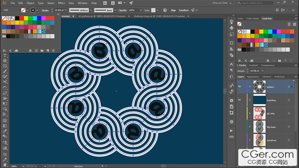299x168 pixels.
Task: Target the 60.74% layer circle
Action: 289,113
